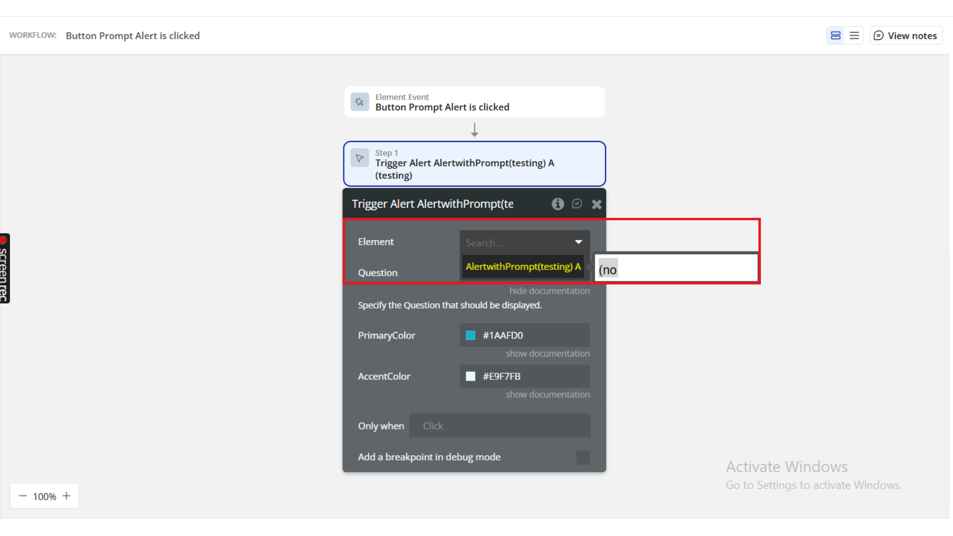Show documentation for PrimaryColor
Screen dimensions: 953x536
click(547, 353)
